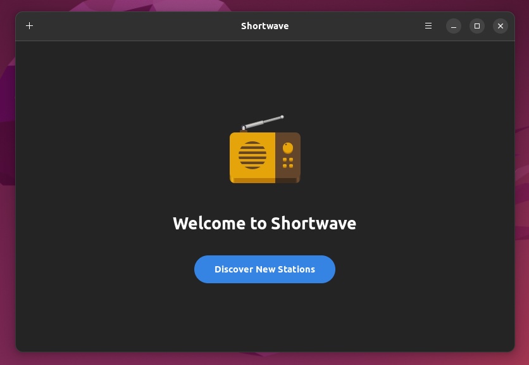Open the primary menu to view app options
529x365 pixels.
[x=428, y=26]
